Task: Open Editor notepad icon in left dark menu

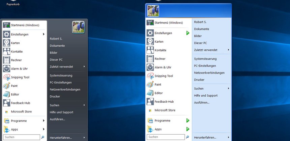Action: click(6, 94)
